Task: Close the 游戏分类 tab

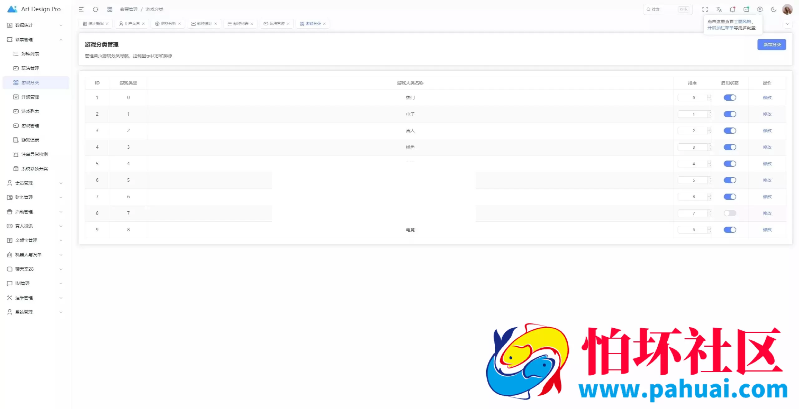Action: (324, 24)
